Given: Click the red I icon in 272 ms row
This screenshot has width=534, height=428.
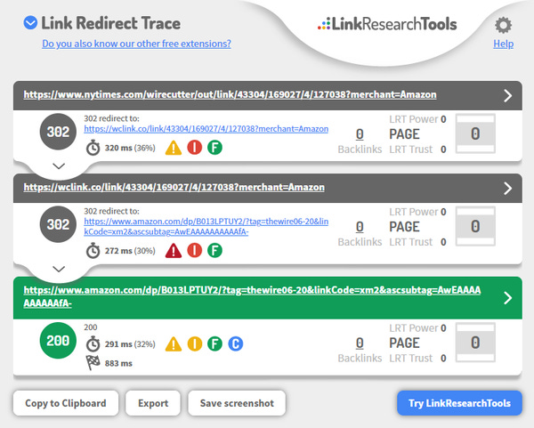Looking at the screenshot, I should click(x=194, y=250).
